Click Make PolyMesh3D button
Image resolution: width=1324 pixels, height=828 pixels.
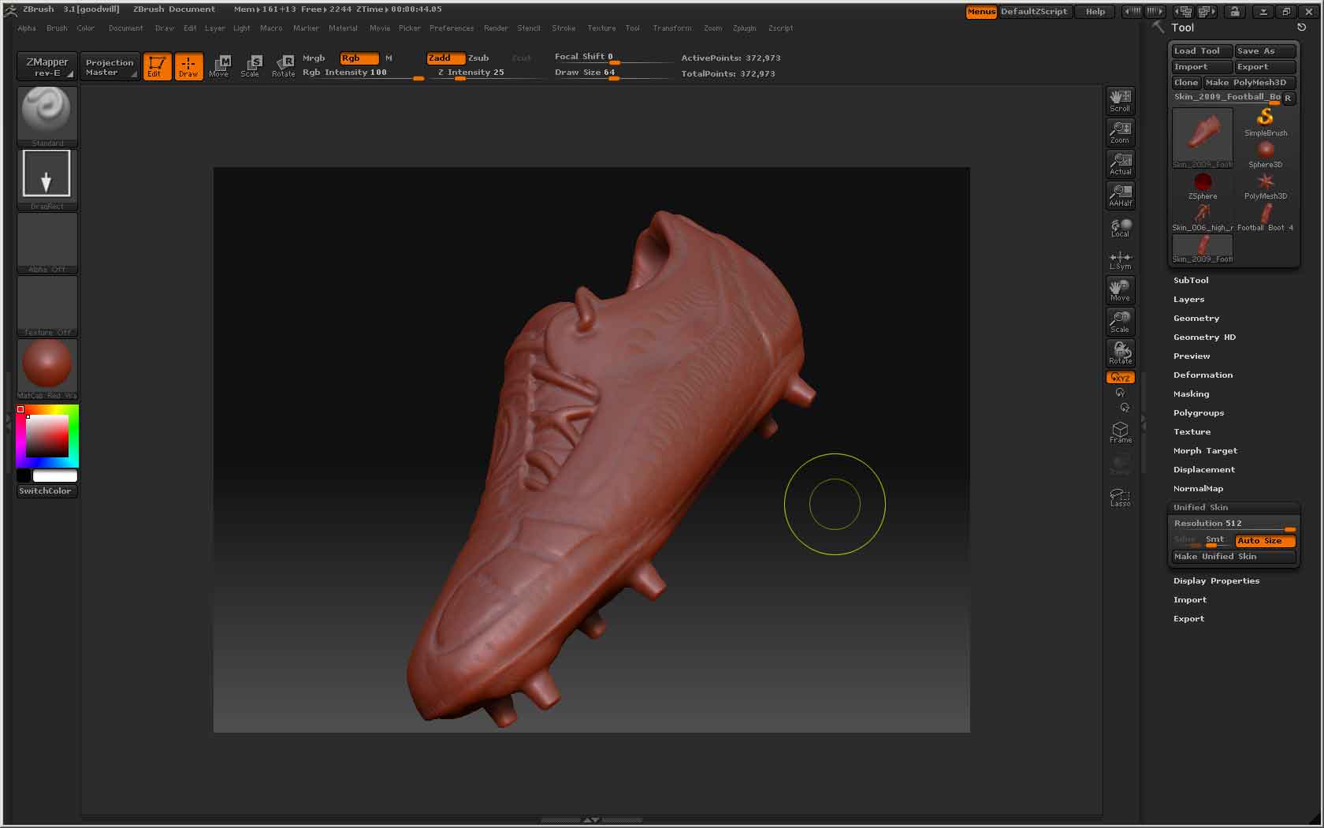(1249, 83)
